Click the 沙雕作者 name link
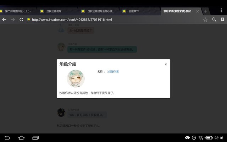The image size is (227, 142). pyautogui.click(x=113, y=72)
